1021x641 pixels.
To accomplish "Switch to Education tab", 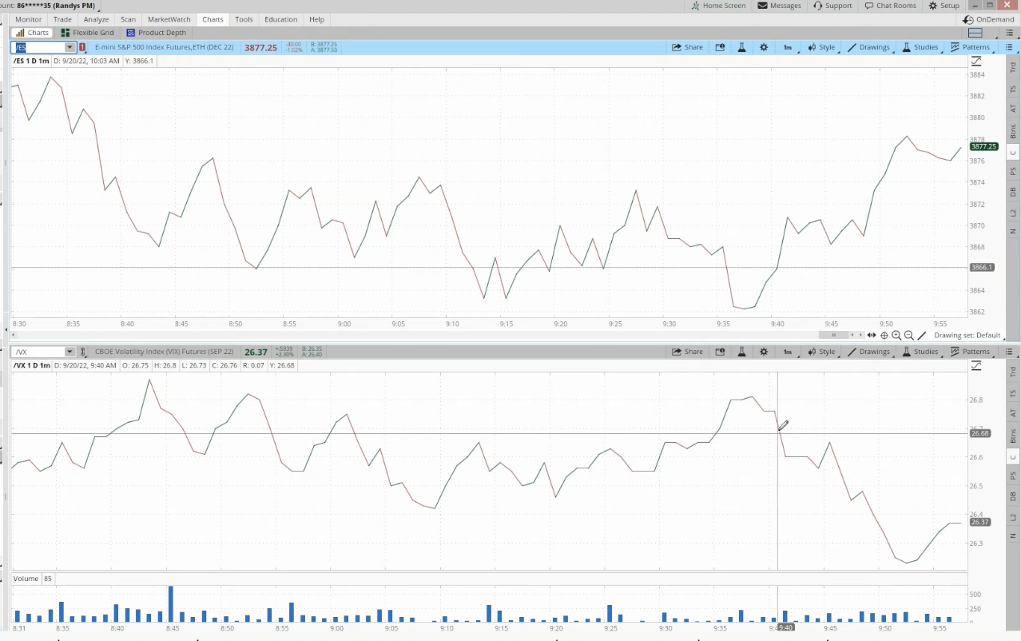I will (x=281, y=19).
